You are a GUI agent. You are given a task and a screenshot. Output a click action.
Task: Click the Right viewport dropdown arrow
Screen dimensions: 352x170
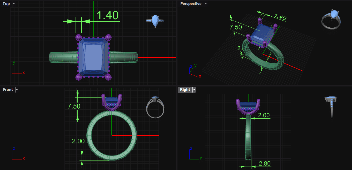click(194, 90)
